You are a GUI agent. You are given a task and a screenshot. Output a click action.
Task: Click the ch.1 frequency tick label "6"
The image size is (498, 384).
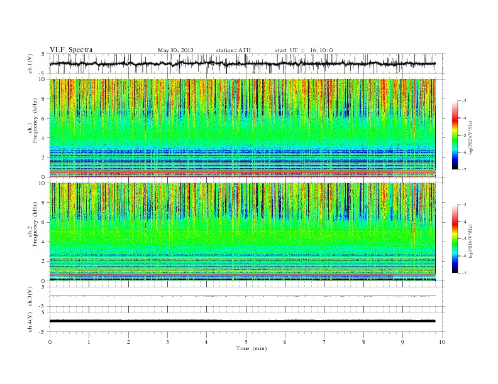pos(43,119)
